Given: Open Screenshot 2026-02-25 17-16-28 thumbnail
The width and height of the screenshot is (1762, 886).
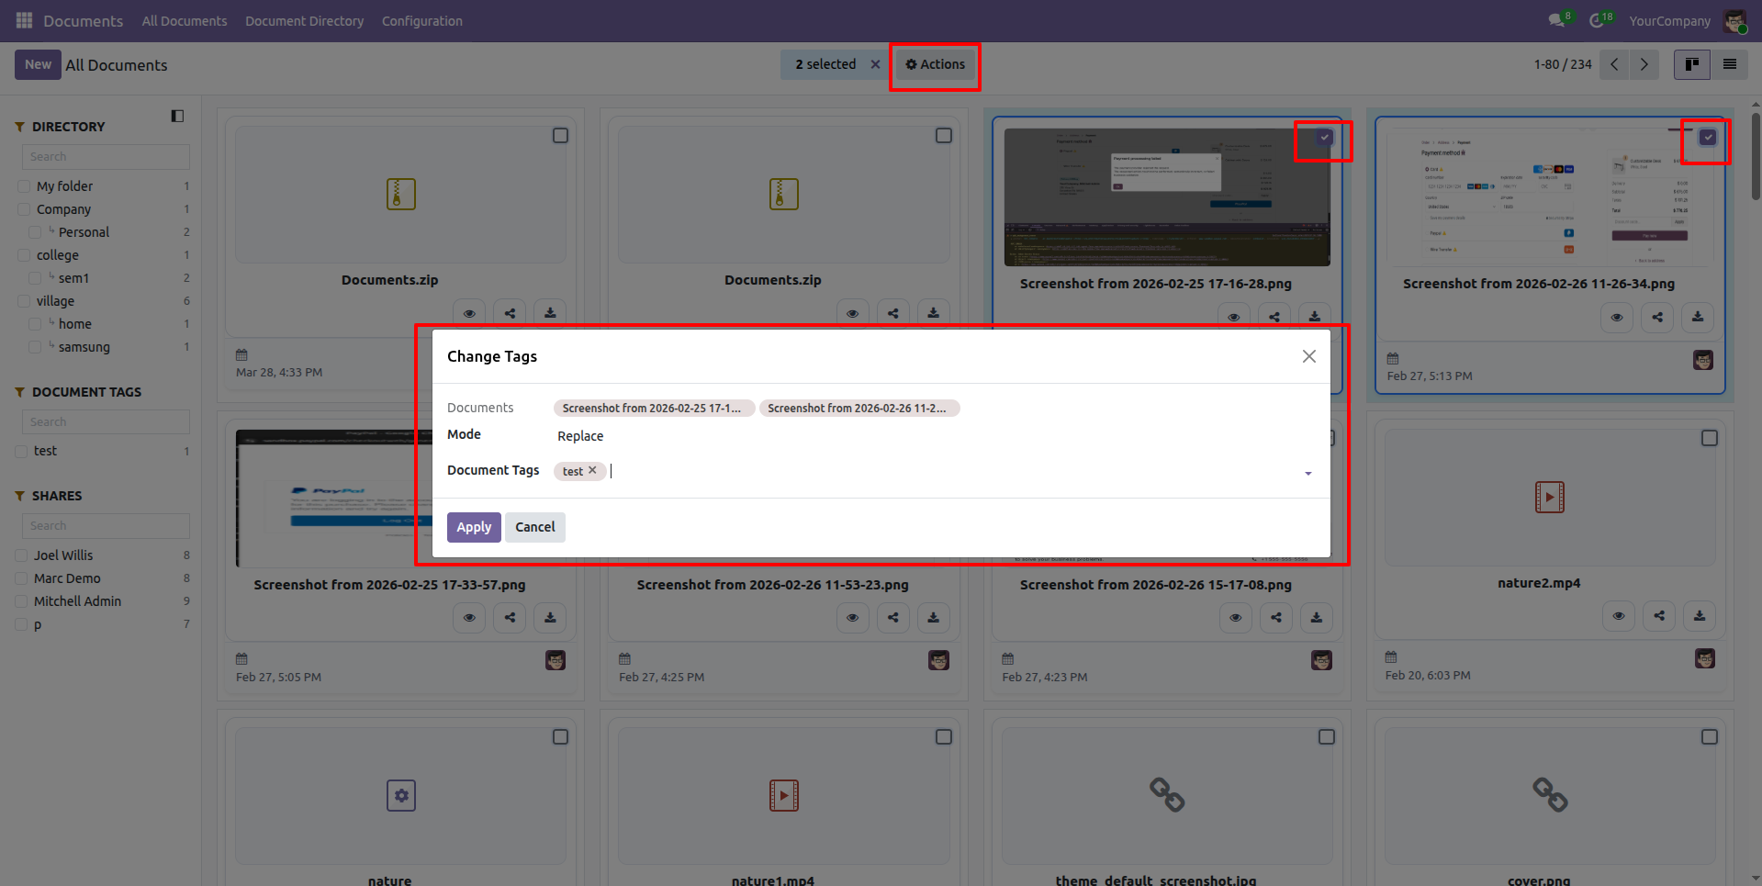Looking at the screenshot, I should (1167, 197).
